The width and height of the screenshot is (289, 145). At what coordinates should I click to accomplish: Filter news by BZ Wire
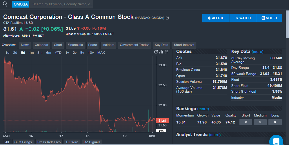[x=72, y=142]
